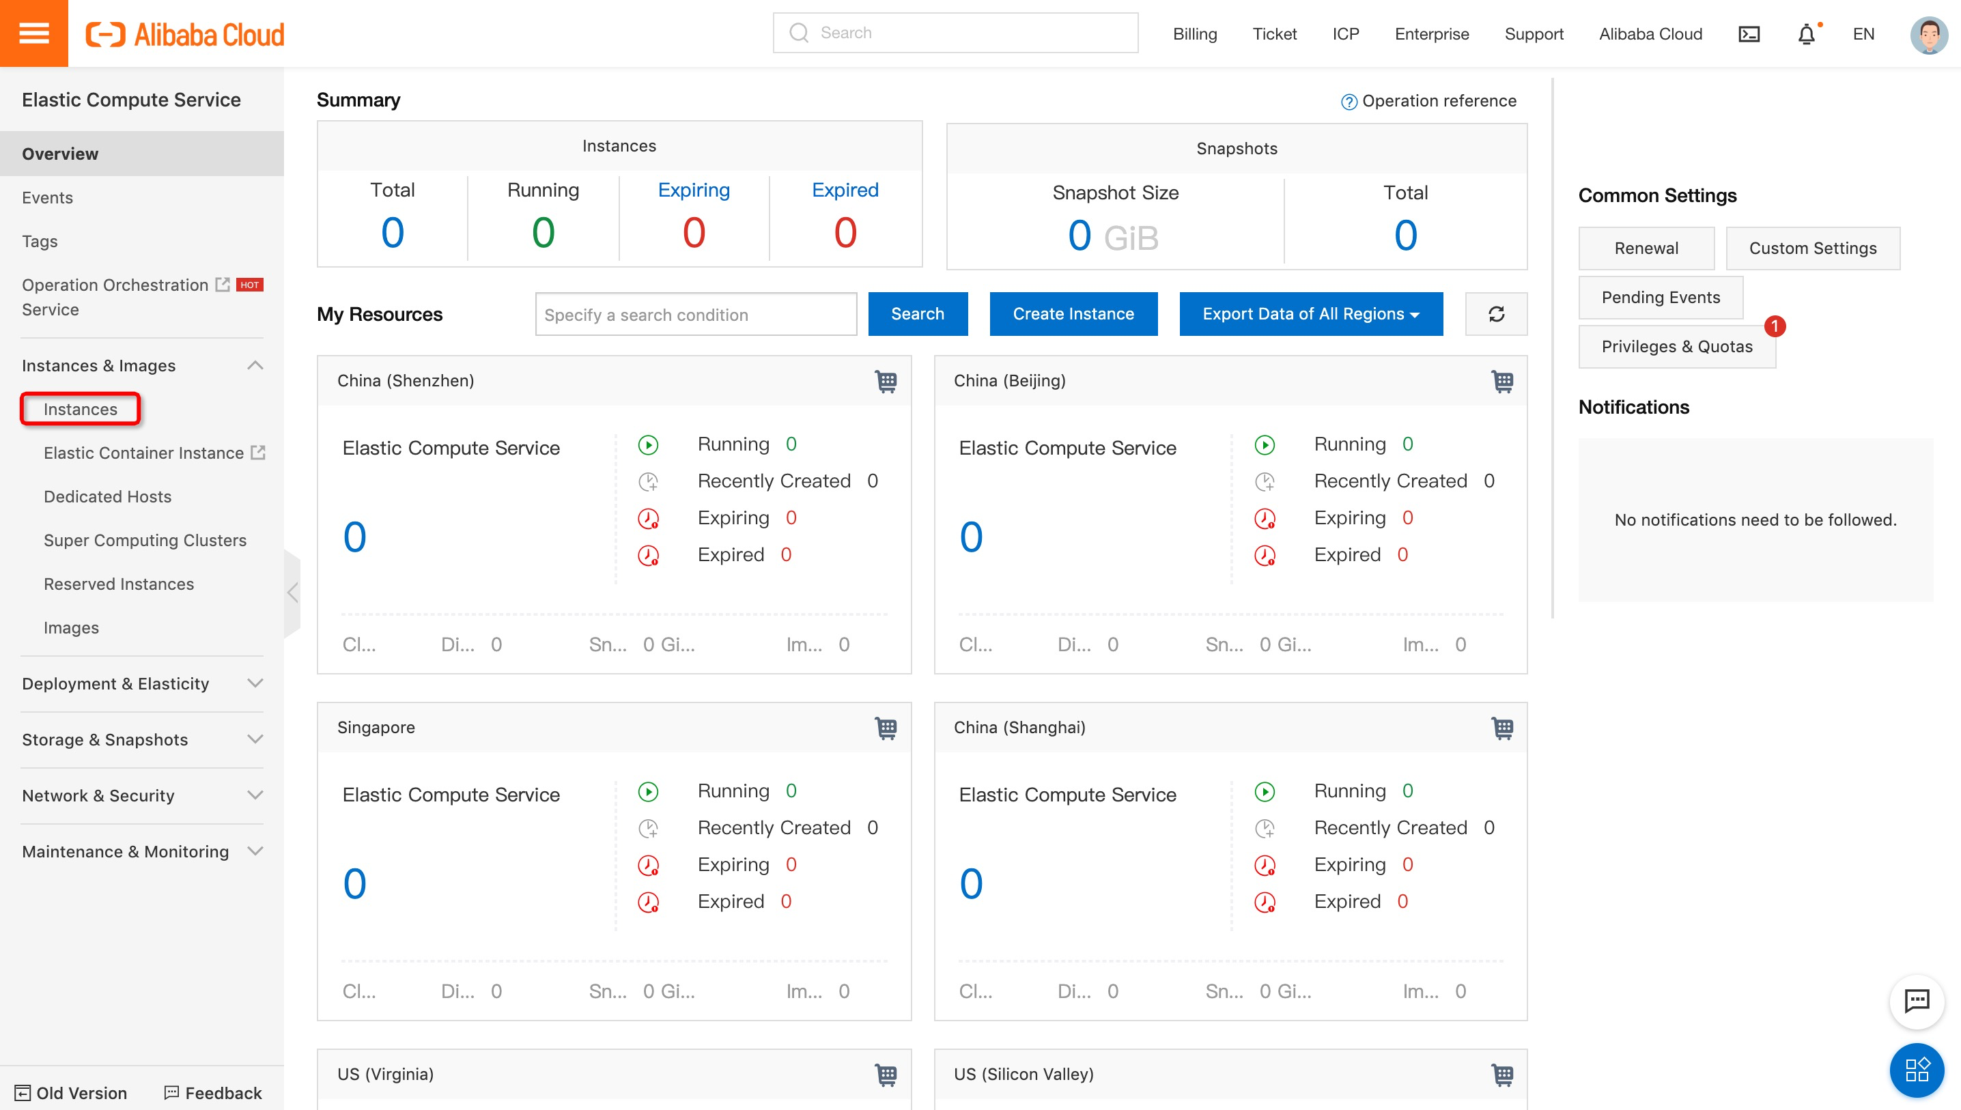
Task: Collapse the Instances & Images section
Action: coord(255,366)
